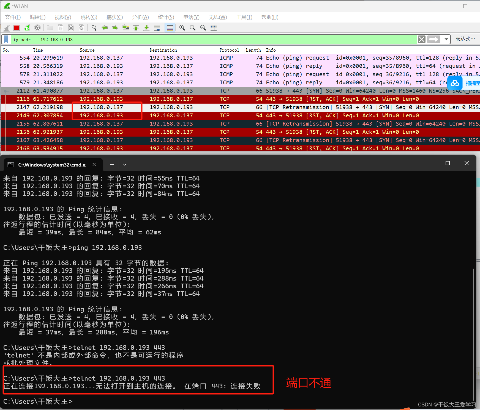Select packet 558 ICMP echo reply
The height and width of the screenshot is (410, 480).
pos(240,66)
